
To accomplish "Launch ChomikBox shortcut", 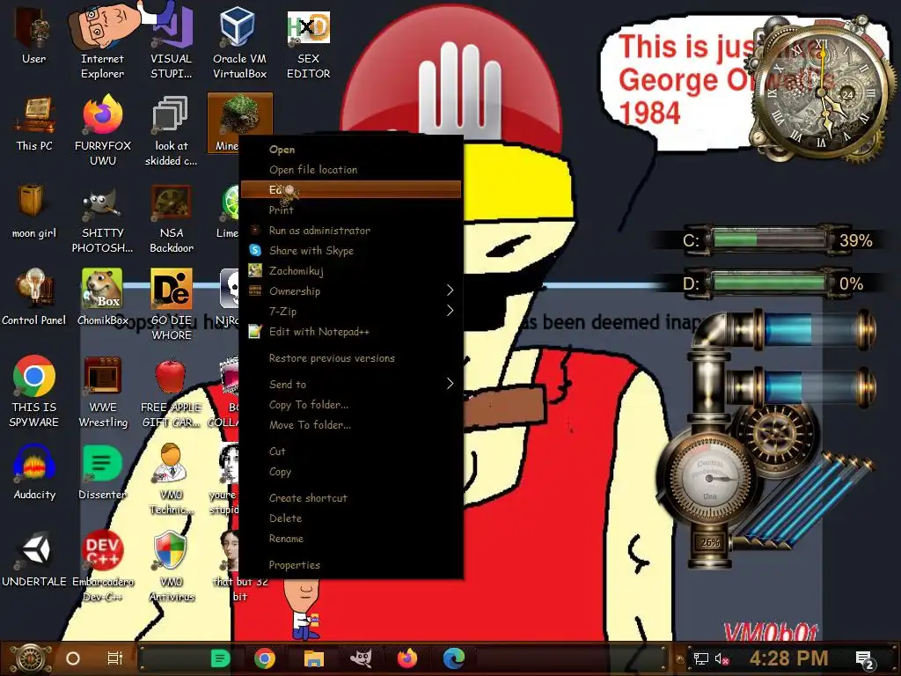I will 102,298.
